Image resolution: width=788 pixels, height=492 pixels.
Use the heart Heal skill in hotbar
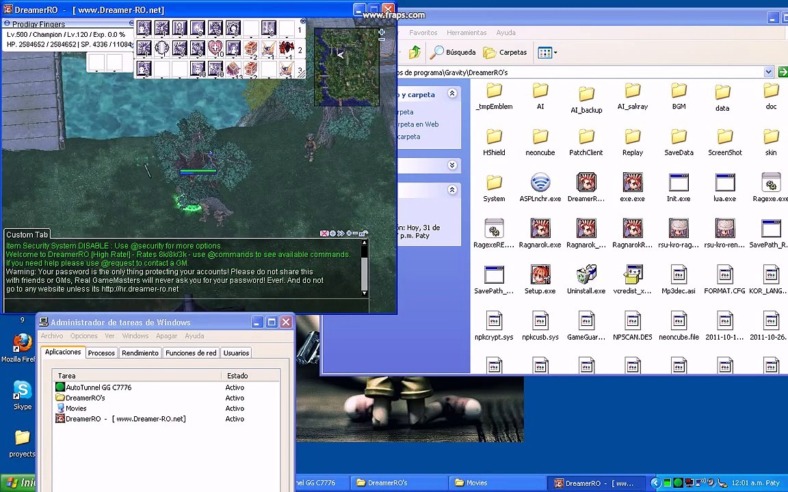(x=215, y=49)
